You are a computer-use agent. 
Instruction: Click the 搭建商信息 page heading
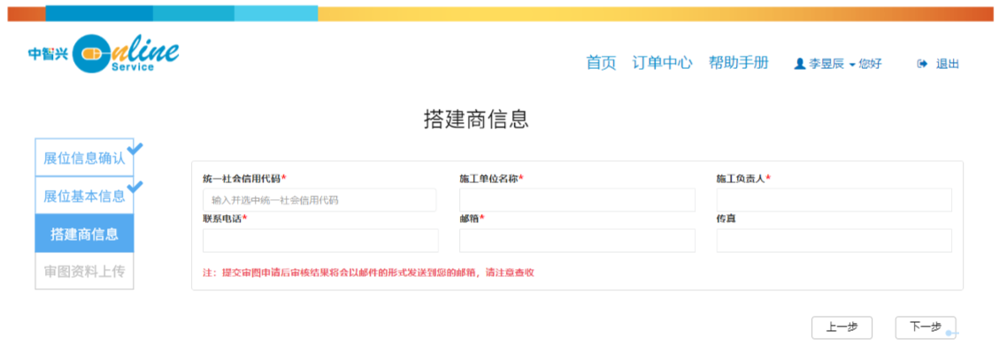[x=477, y=119]
